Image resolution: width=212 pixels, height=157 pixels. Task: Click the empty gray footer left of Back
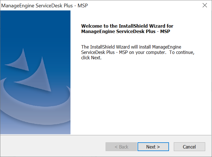(51, 147)
